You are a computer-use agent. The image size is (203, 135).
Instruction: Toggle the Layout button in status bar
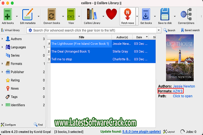click(169, 132)
